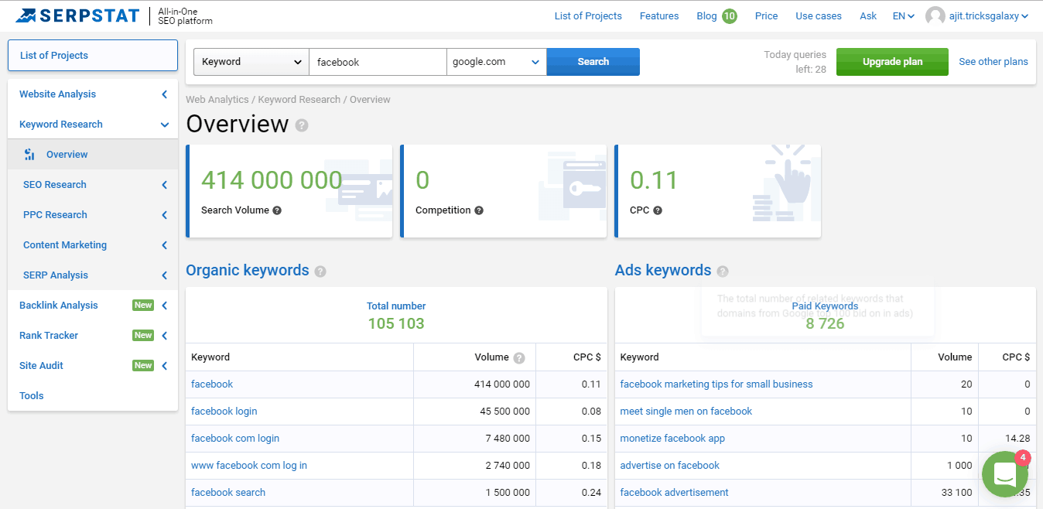The width and height of the screenshot is (1043, 509).
Task: Click the 414 000 000 Search Volume card
Action: (289, 191)
